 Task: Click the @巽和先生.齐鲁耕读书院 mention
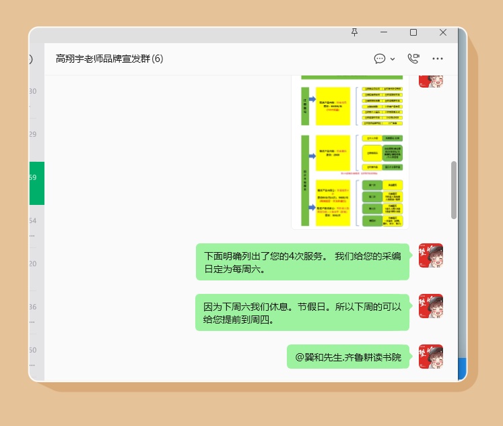[x=348, y=357]
